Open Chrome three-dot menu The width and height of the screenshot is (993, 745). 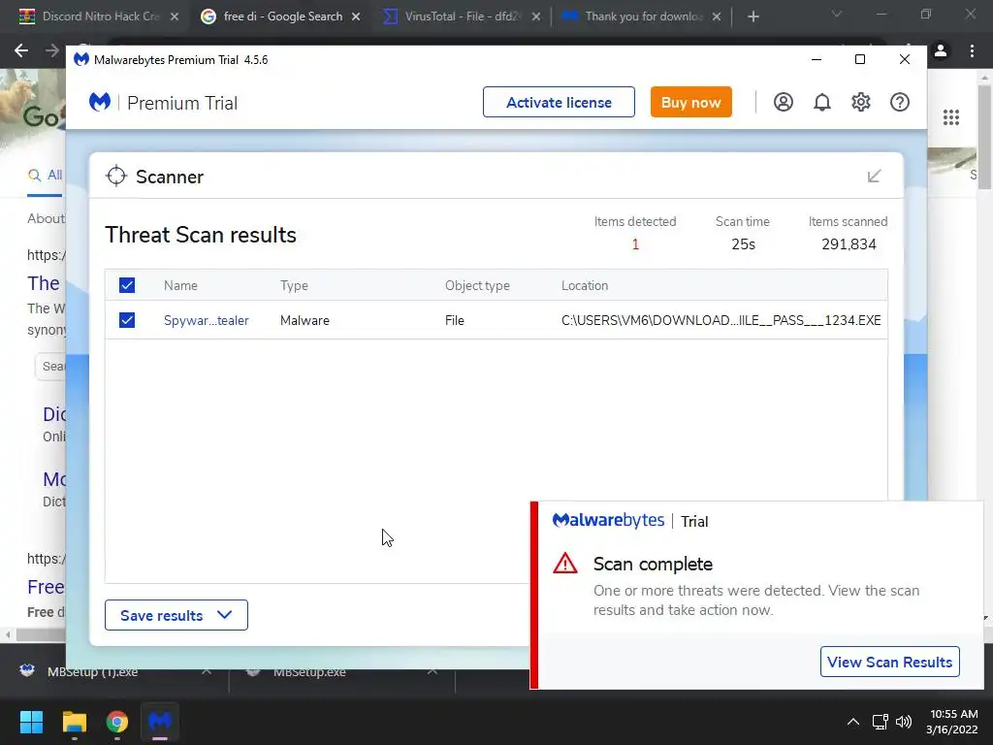(972, 50)
